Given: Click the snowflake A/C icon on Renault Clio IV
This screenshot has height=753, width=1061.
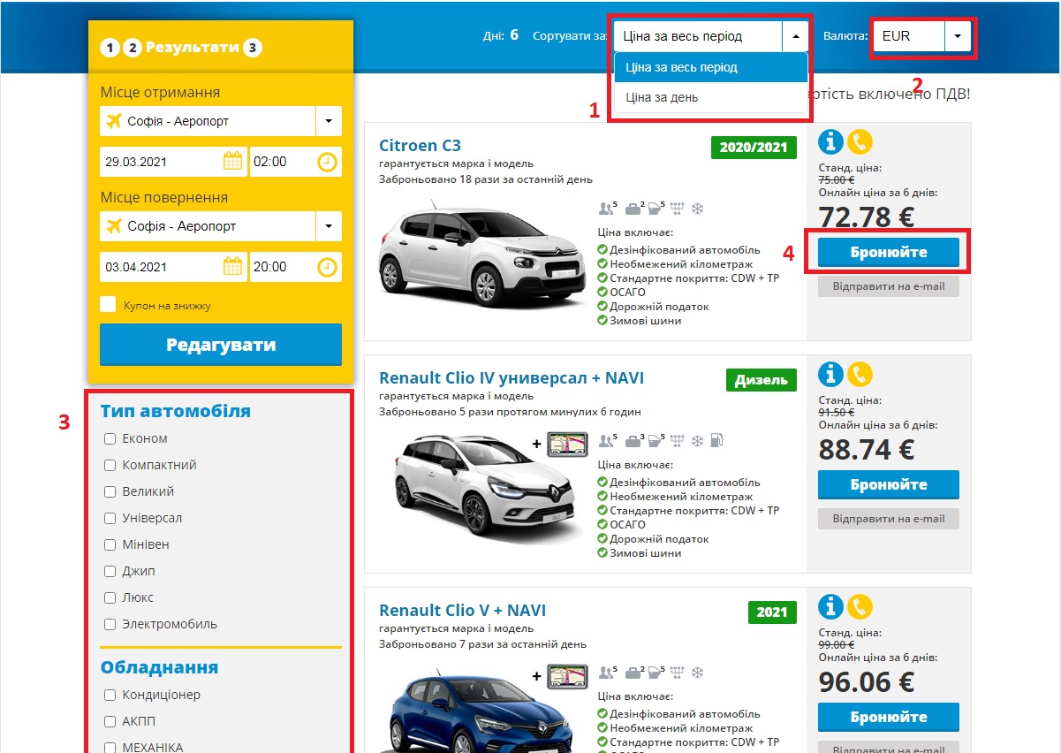Looking at the screenshot, I should coord(697,440).
